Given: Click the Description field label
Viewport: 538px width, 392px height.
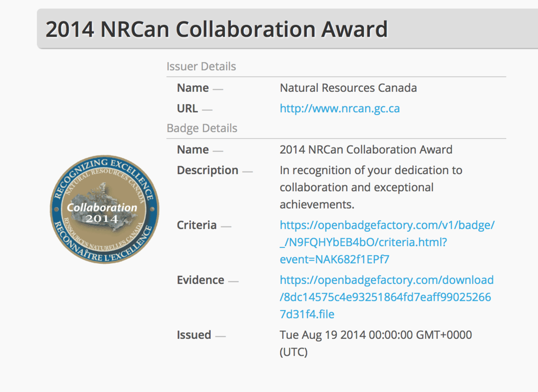Looking at the screenshot, I should [207, 170].
